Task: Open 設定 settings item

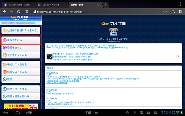Action: (21, 79)
